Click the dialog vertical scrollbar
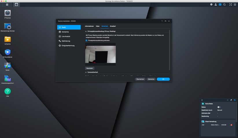 (x=169, y=50)
